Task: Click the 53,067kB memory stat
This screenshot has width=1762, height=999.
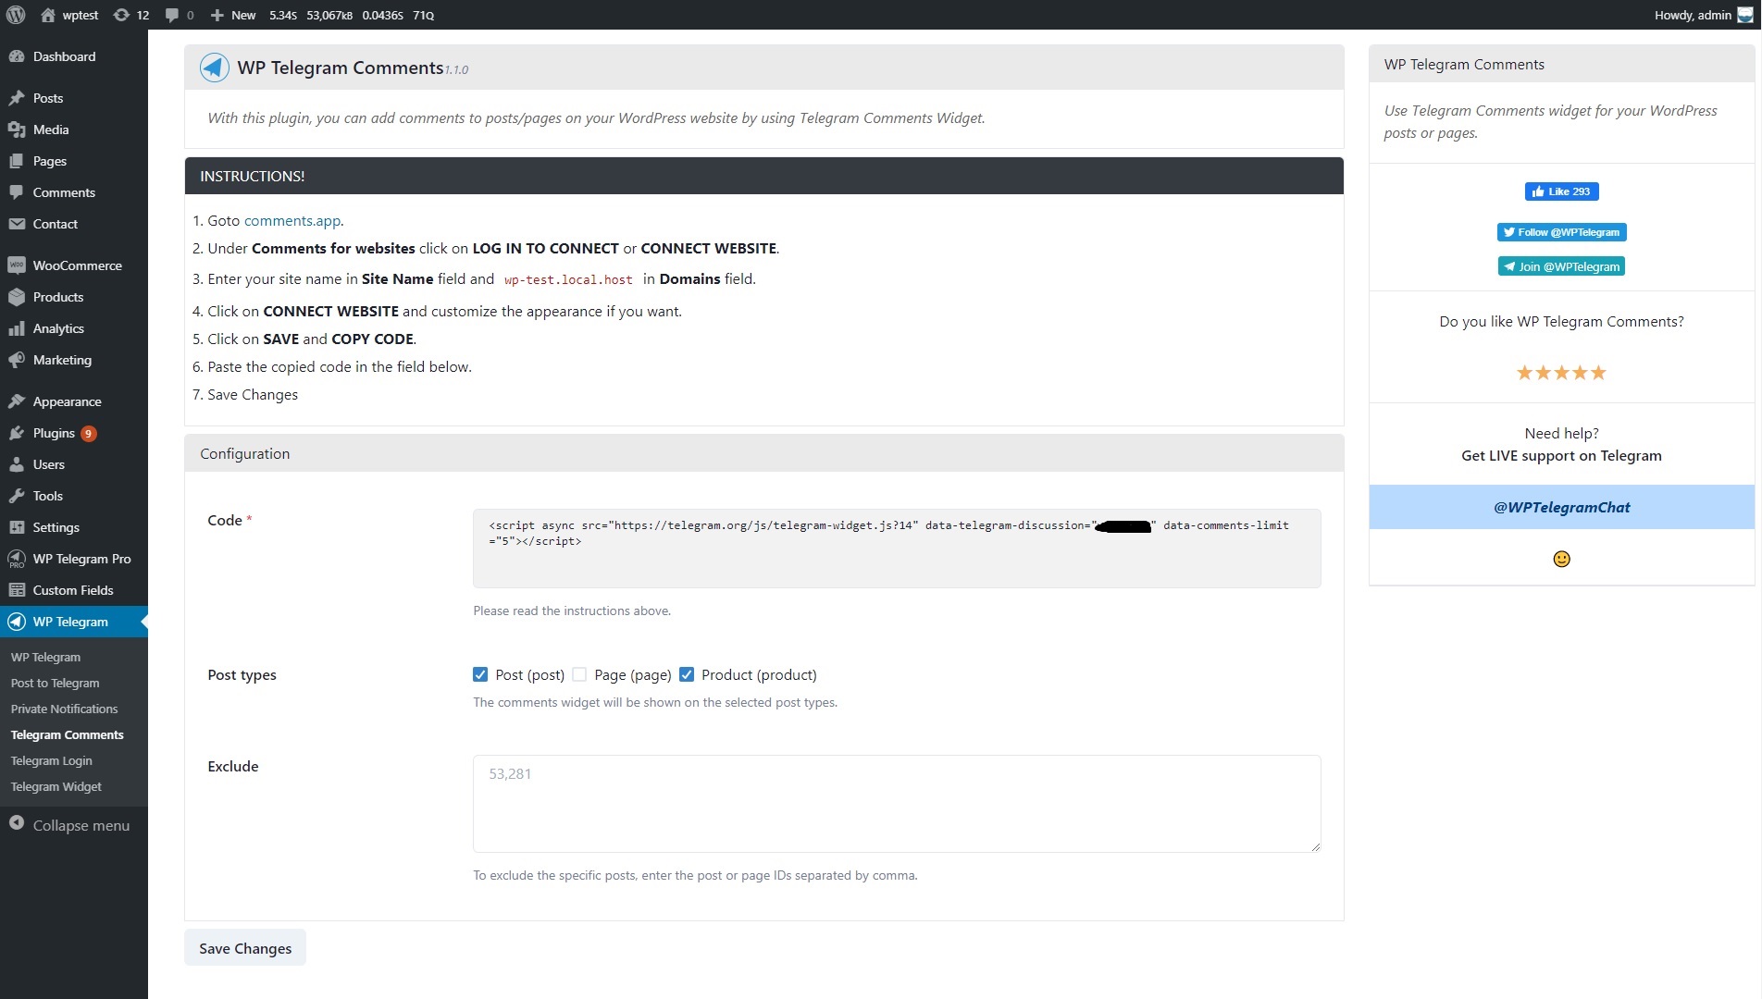Action: point(329,15)
